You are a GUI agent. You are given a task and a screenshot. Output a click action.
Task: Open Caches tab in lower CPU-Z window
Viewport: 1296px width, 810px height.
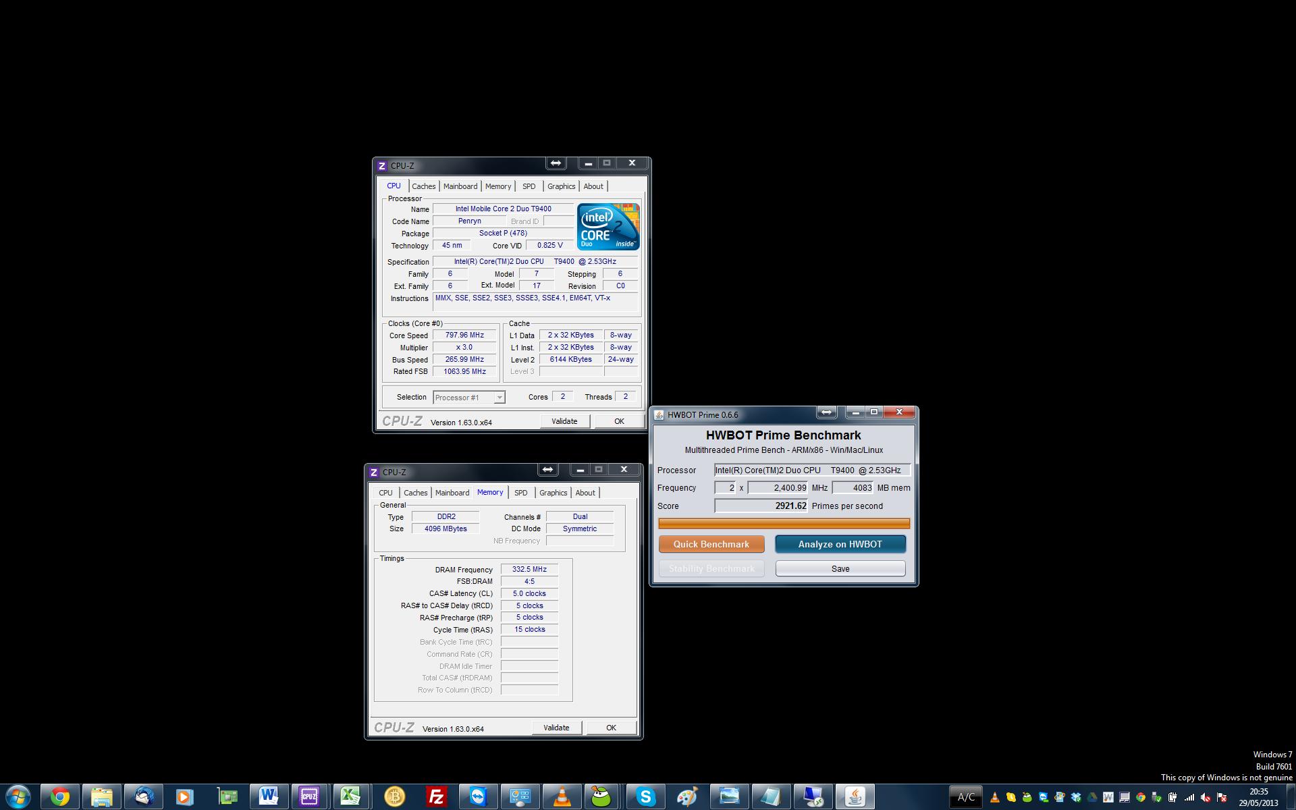(x=416, y=493)
